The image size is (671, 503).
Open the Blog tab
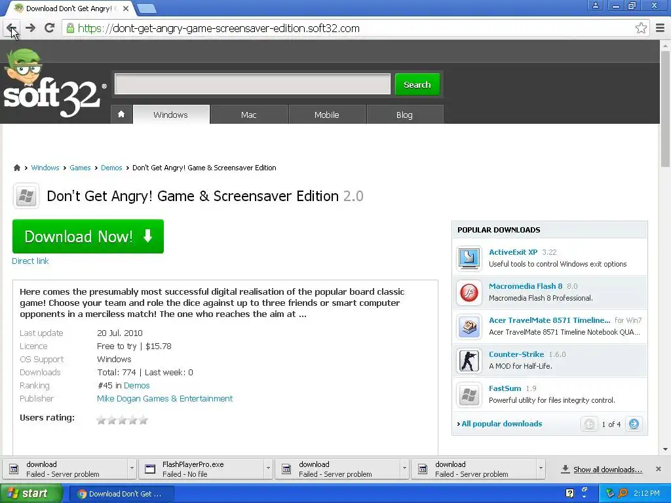point(404,115)
